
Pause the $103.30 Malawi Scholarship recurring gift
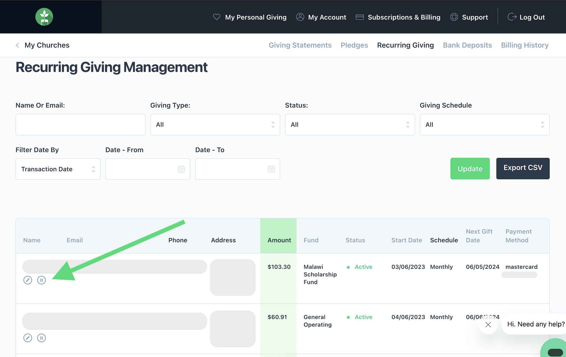click(x=42, y=280)
